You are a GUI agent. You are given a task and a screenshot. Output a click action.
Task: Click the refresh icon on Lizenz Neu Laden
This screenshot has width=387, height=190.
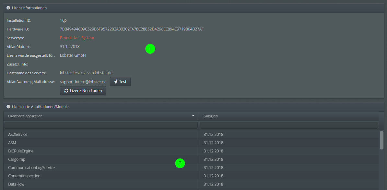point(66,91)
